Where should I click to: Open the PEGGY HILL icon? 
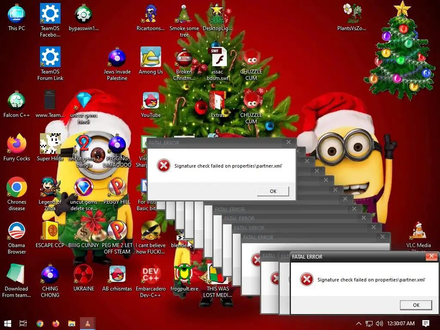pyautogui.click(x=117, y=187)
